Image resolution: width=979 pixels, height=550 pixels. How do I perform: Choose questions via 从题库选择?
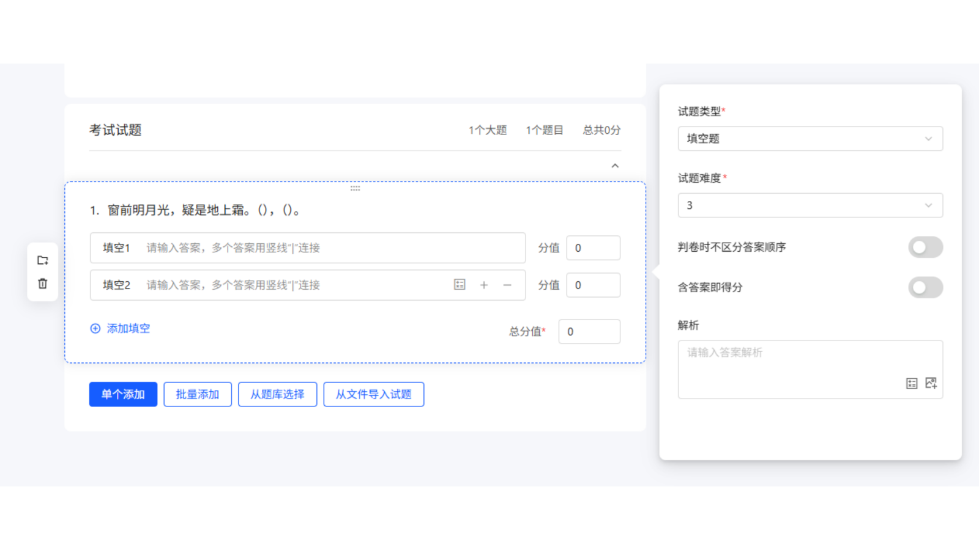[277, 394]
